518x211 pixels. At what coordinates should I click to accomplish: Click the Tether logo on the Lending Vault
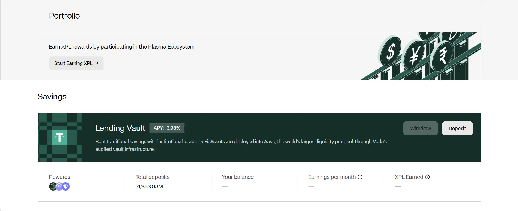(x=59, y=137)
